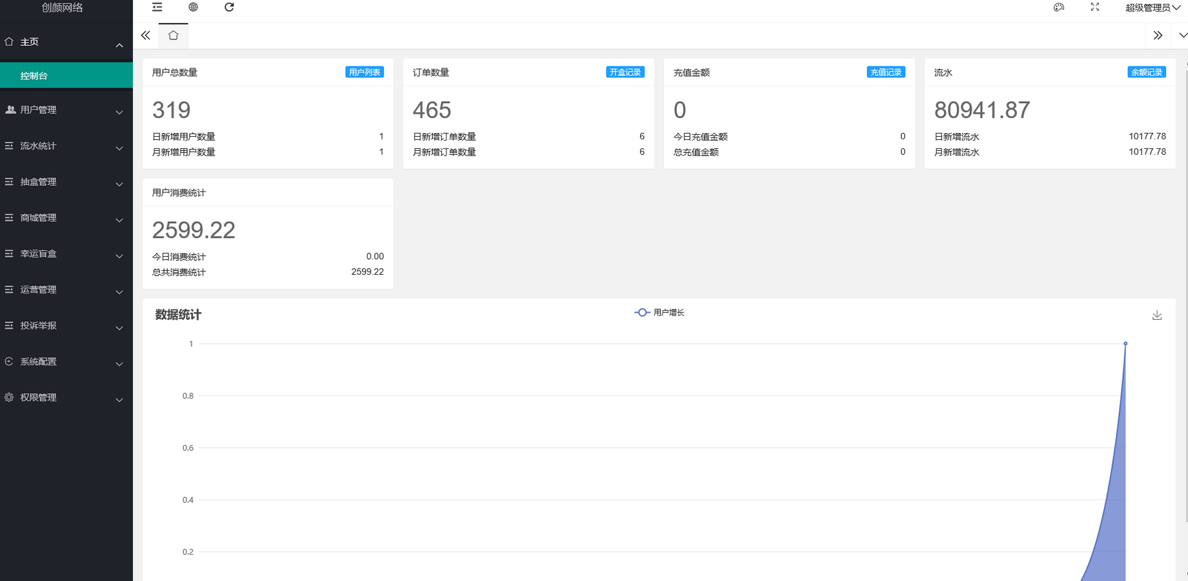This screenshot has width=1188, height=581.
Task: Click the data point on the chart peak
Action: point(1125,344)
